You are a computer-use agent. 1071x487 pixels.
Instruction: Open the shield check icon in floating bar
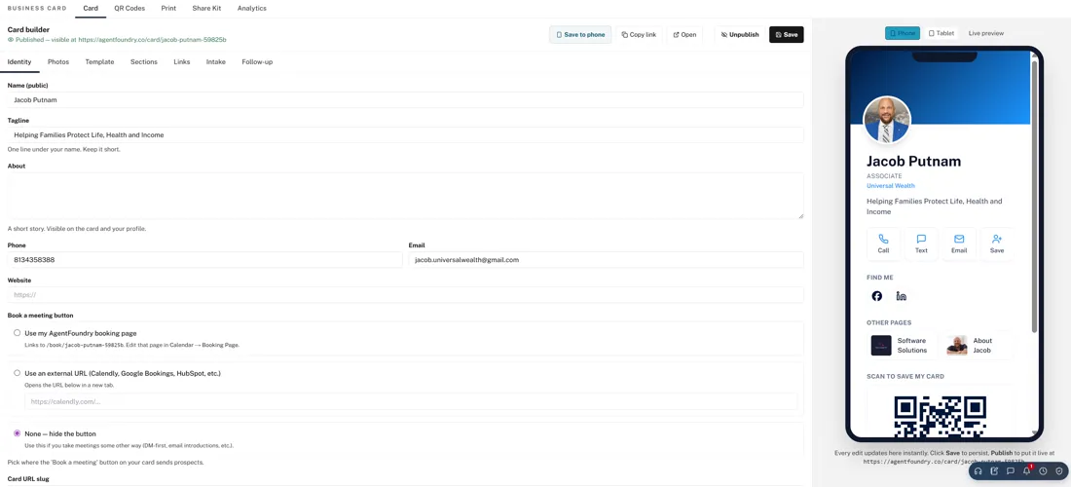click(x=1058, y=470)
